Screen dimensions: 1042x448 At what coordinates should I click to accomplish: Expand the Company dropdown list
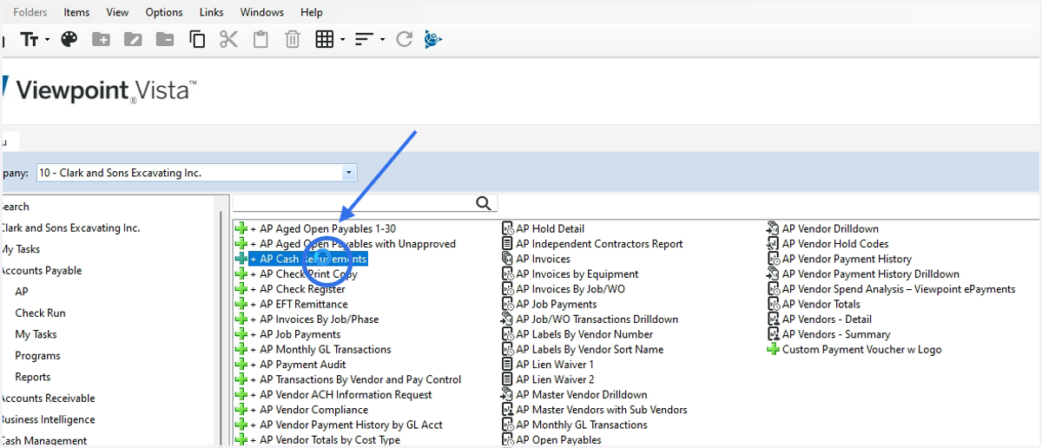click(x=349, y=173)
